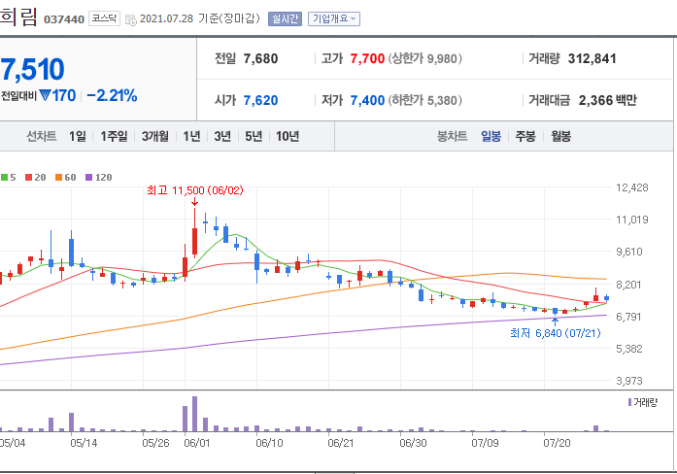Image resolution: width=677 pixels, height=474 pixels.
Task: Click the 거래량 value 312,841
Action: click(592, 58)
